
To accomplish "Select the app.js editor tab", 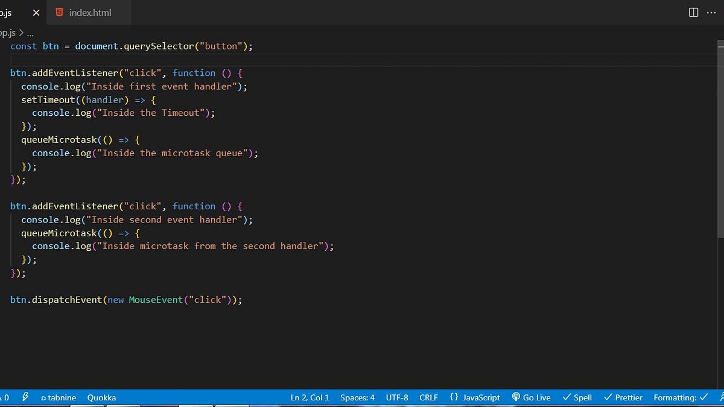I will pos(7,12).
